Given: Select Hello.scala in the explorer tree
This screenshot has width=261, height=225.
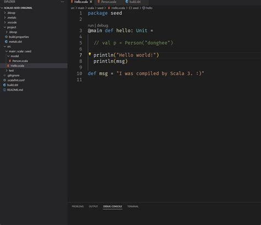Looking at the screenshot, I should pyautogui.click(x=18, y=66).
